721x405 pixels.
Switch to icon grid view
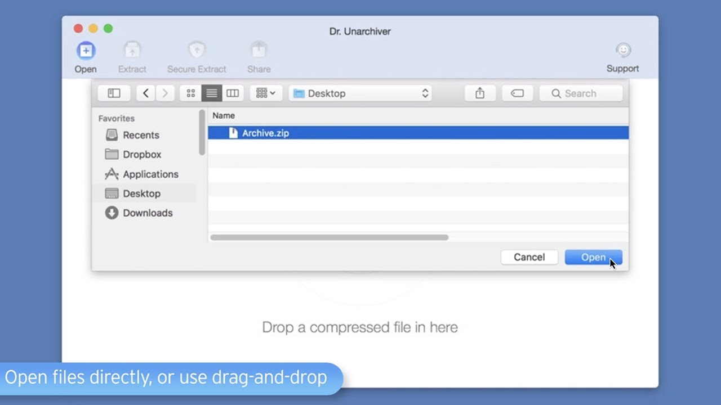click(191, 93)
